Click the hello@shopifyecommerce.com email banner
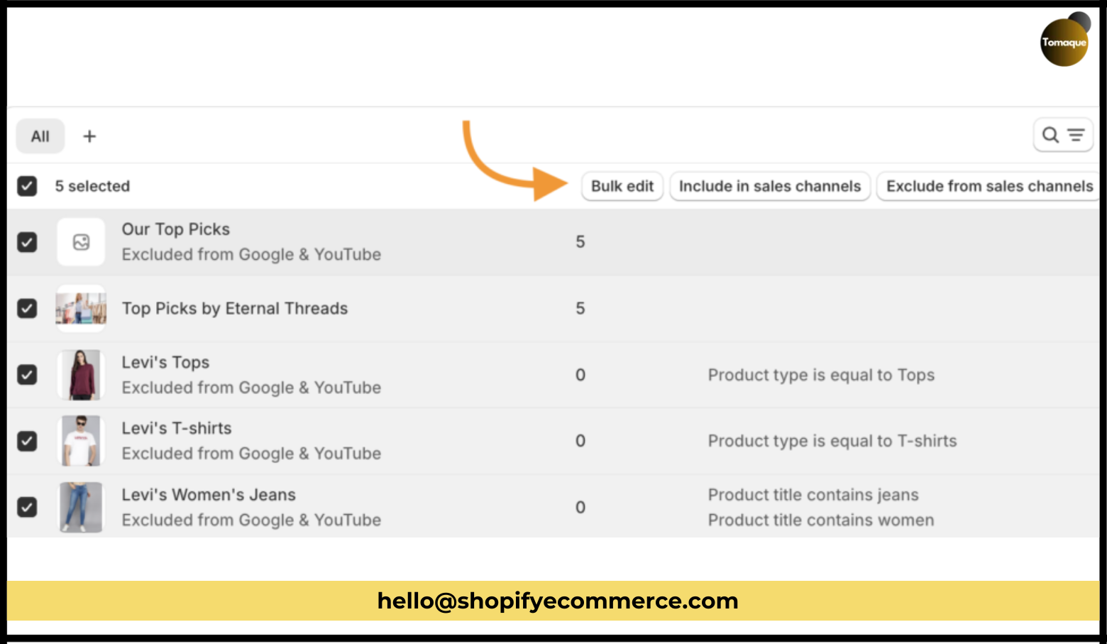The width and height of the screenshot is (1107, 644). tap(558, 601)
